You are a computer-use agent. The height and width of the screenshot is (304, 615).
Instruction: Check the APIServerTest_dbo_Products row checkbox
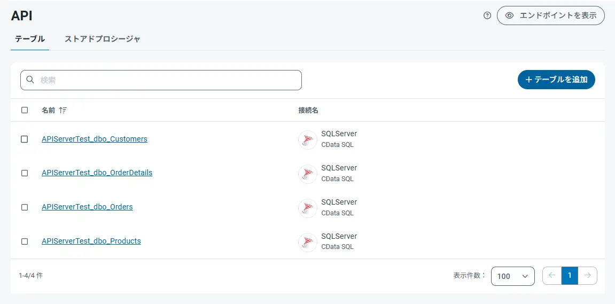click(25, 241)
